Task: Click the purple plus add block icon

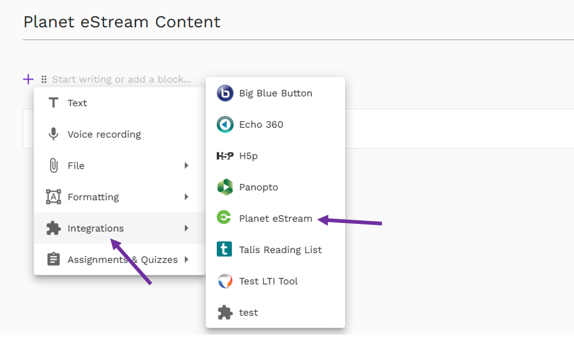Action: click(28, 79)
